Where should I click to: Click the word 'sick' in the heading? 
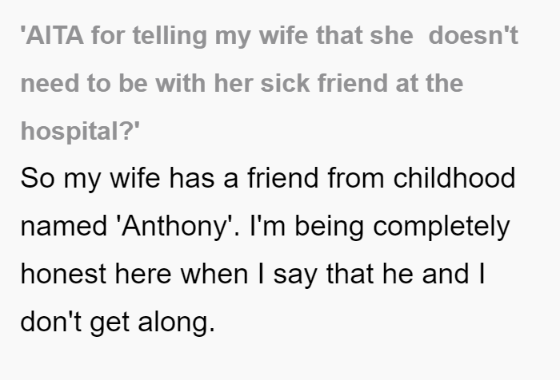285,83
